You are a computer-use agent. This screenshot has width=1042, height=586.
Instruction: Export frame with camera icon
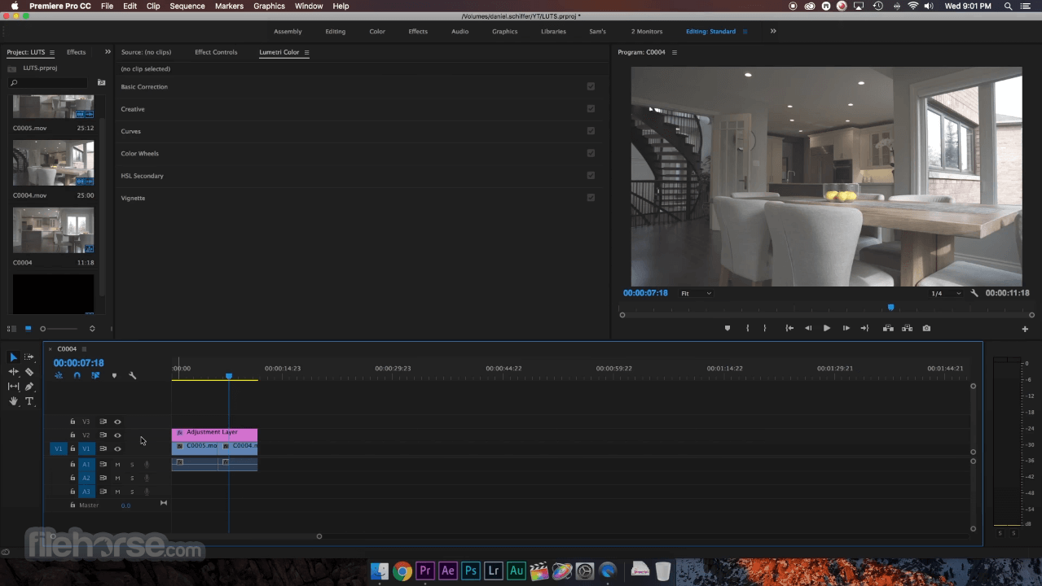tap(926, 328)
